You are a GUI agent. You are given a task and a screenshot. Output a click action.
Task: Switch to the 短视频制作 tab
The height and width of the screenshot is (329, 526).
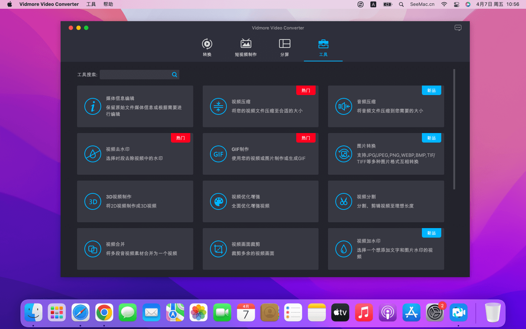click(x=246, y=47)
